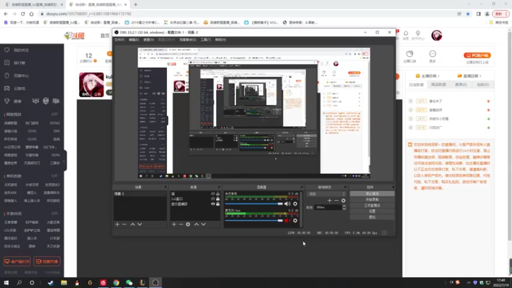Open OBS 设置 button
The width and height of the screenshot is (512, 288).
coord(372,211)
